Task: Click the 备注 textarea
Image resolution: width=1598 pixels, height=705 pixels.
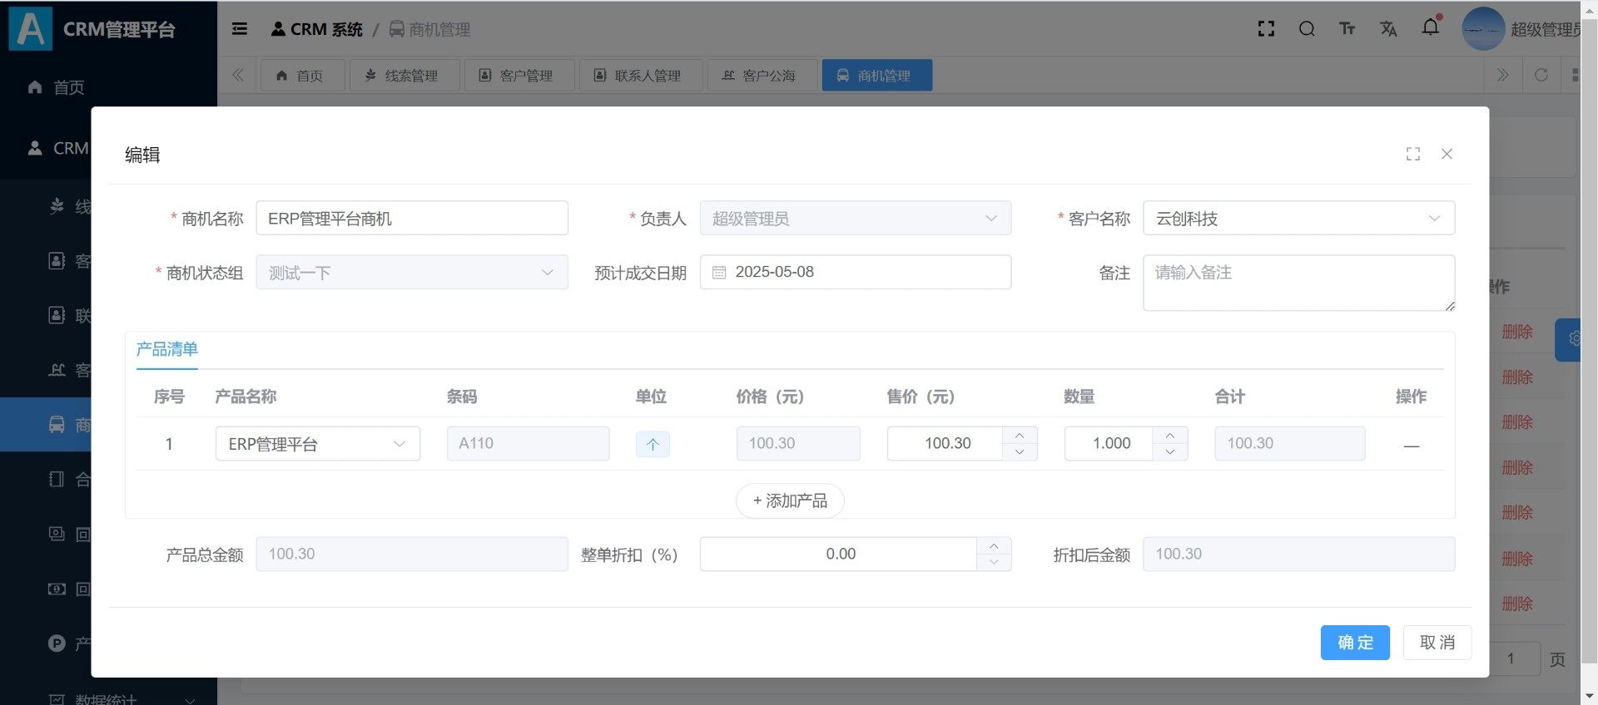Action: coord(1298,283)
